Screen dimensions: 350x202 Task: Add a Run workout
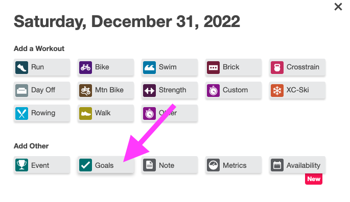(42, 67)
